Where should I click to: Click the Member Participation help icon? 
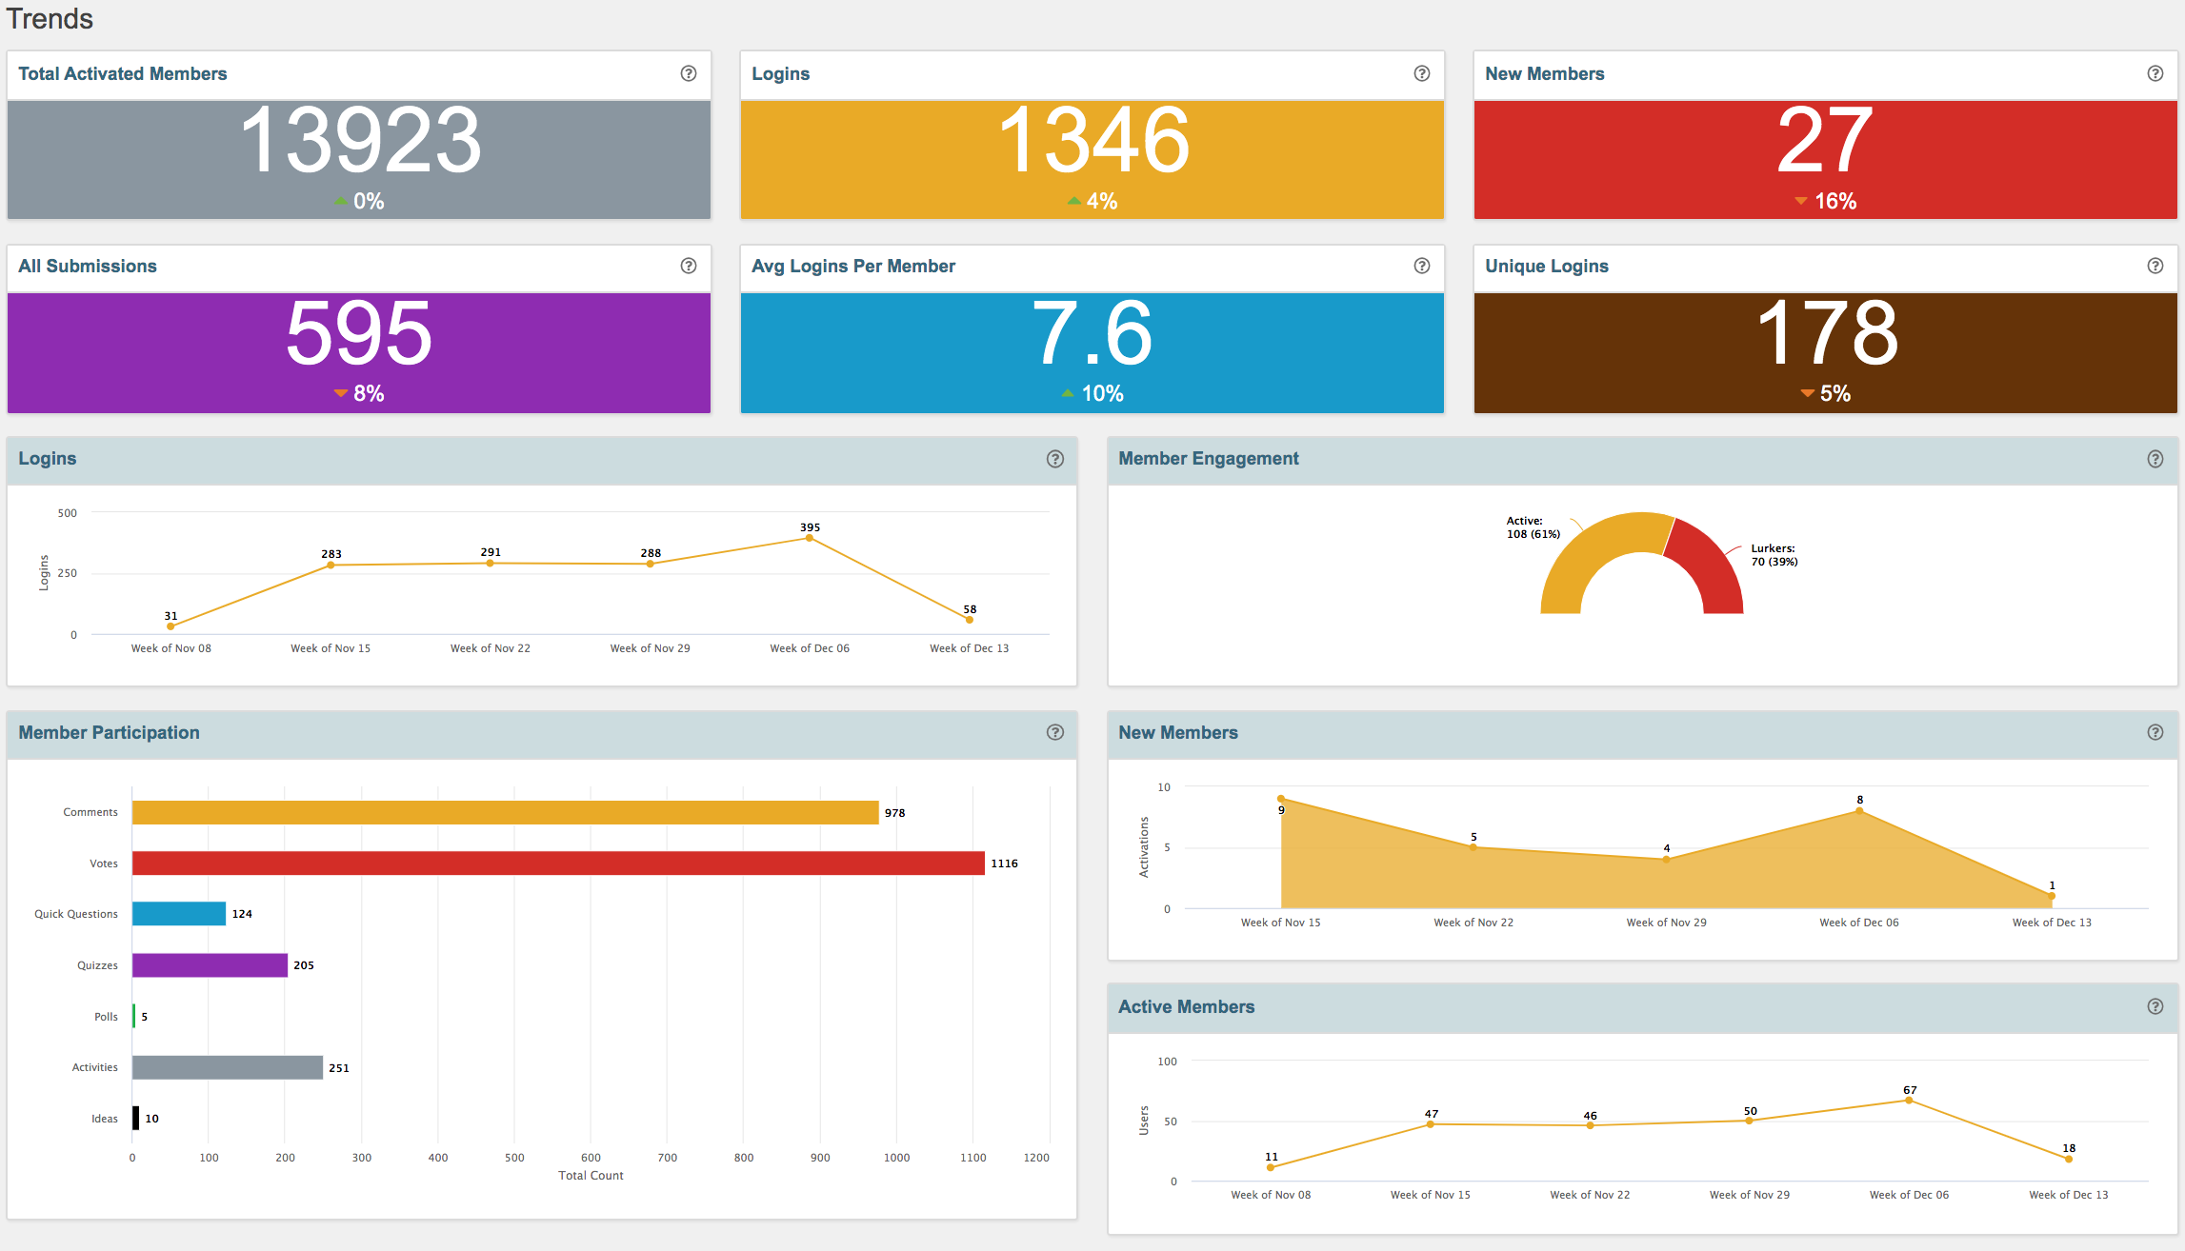point(1054,732)
